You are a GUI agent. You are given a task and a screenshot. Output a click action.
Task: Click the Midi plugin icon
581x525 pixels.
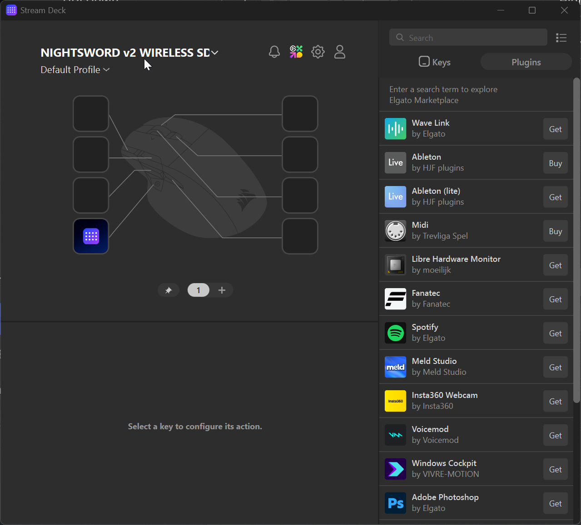[396, 231]
